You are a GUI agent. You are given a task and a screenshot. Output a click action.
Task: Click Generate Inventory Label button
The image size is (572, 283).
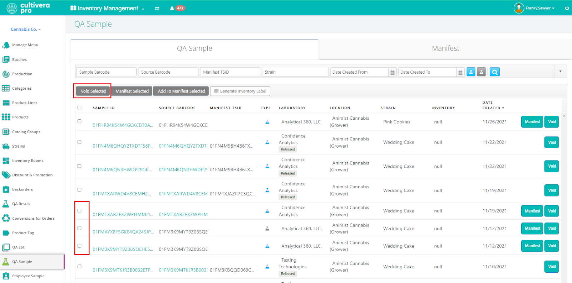pyautogui.click(x=240, y=91)
